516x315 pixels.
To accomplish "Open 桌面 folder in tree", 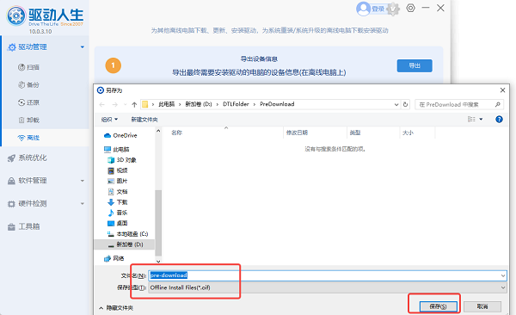I will 118,224.
